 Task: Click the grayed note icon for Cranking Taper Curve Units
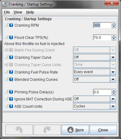6,65
